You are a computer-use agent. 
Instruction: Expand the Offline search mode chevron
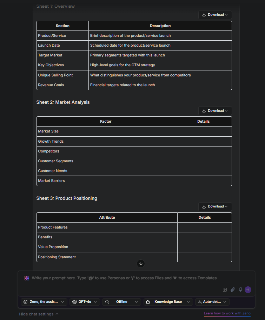click(x=136, y=302)
